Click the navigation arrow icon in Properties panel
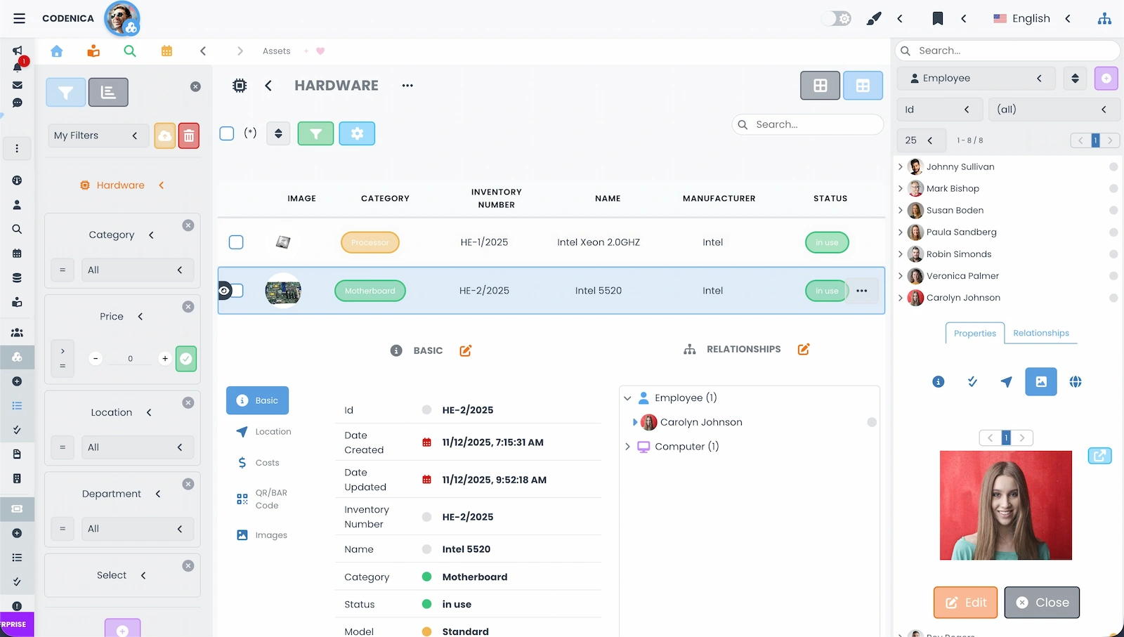This screenshot has height=637, width=1124. tap(1006, 381)
